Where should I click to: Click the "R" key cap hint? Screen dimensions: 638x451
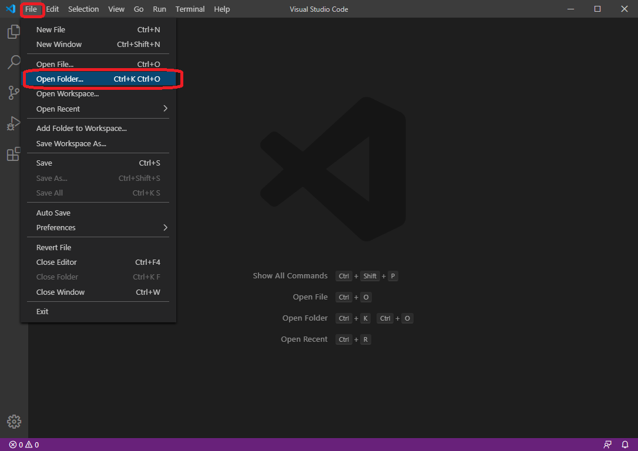pyautogui.click(x=365, y=339)
